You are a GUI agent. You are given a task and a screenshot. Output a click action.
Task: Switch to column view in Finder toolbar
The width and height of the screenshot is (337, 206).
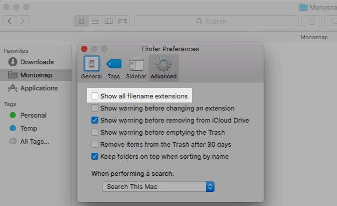click(109, 21)
